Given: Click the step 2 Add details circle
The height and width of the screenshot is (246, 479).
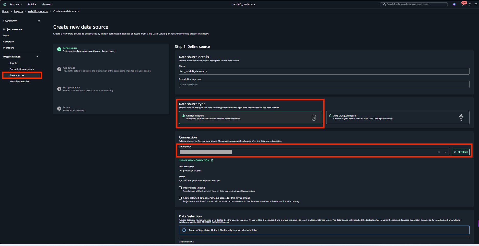Looking at the screenshot, I should (59, 69).
